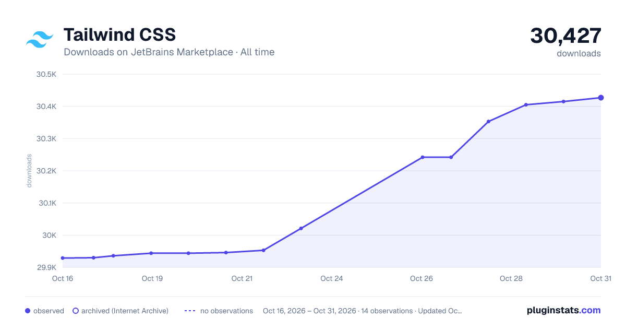The width and height of the screenshot is (626, 329).
Task: Click the 30.4K y-axis label
Action: pos(46,107)
